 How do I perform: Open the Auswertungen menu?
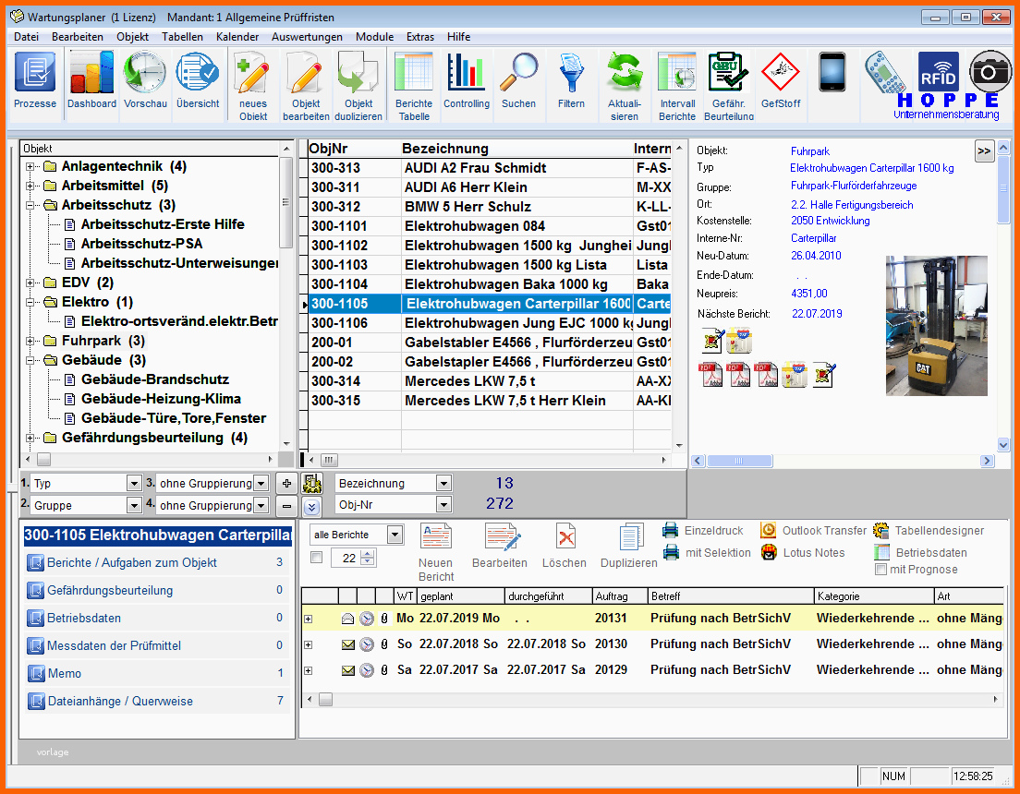(307, 37)
